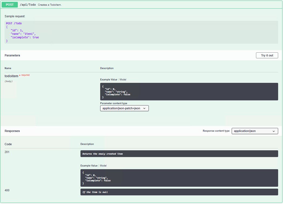
Task: Click the chevron arrow in application/json-patch+json dropdown
Action: (x=144, y=108)
